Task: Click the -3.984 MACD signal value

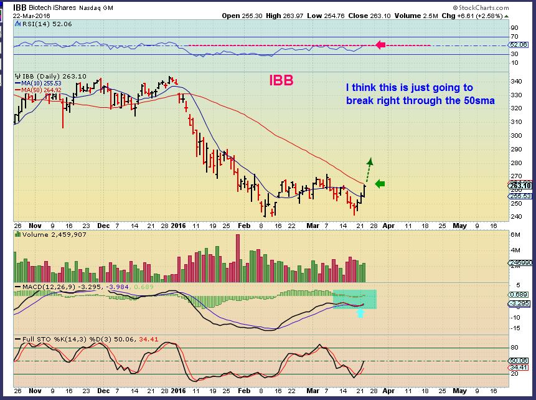Action: (118, 287)
